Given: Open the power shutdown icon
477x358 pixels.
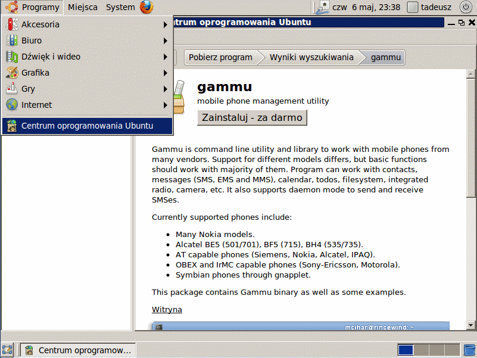Looking at the screenshot, I should pos(465,7).
